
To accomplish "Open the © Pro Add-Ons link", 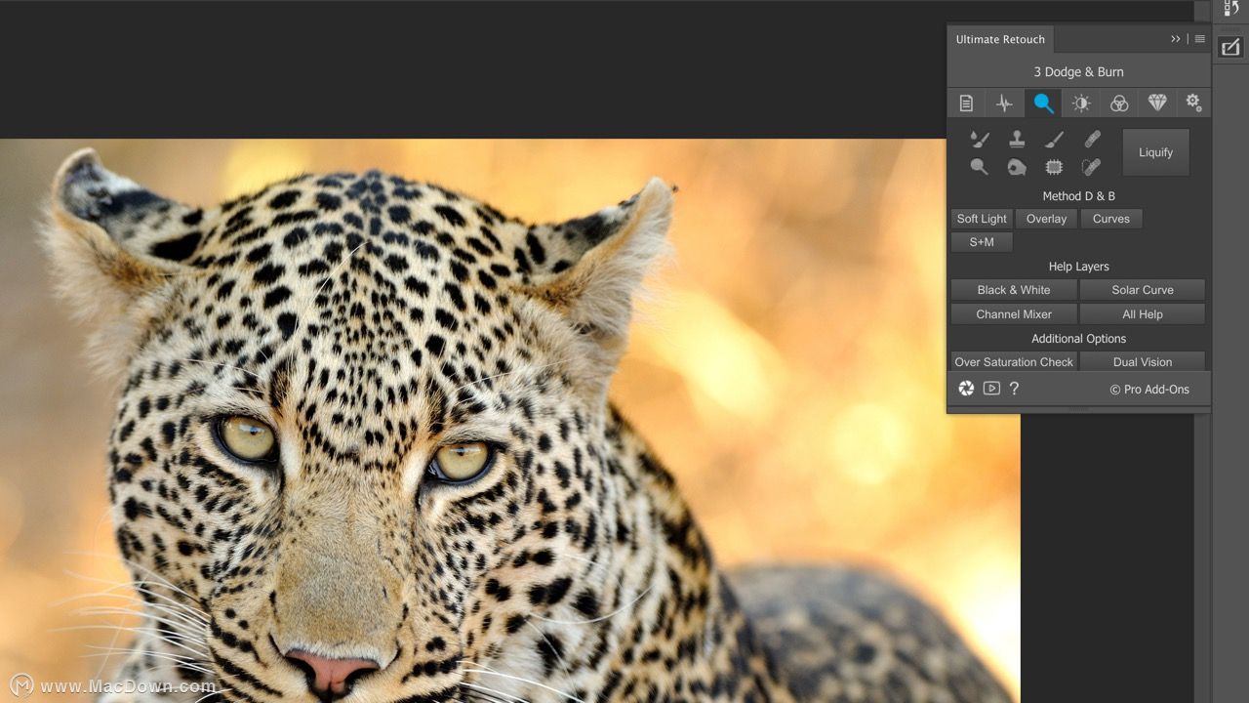I will pyautogui.click(x=1149, y=390).
